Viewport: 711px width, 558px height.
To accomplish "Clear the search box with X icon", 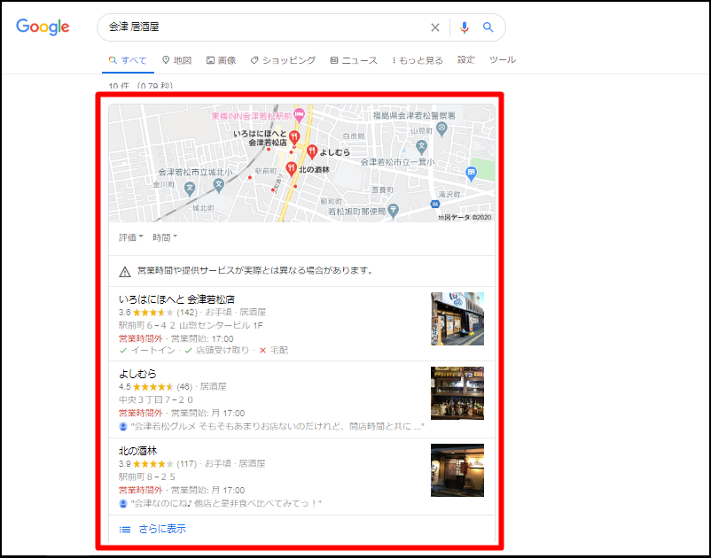I will (x=435, y=27).
